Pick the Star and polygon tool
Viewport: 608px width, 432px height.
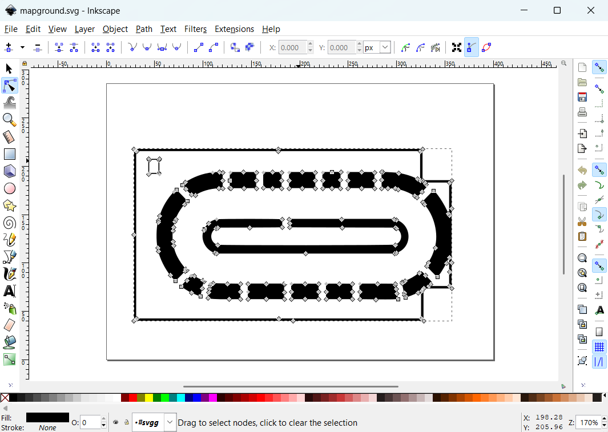(9, 205)
